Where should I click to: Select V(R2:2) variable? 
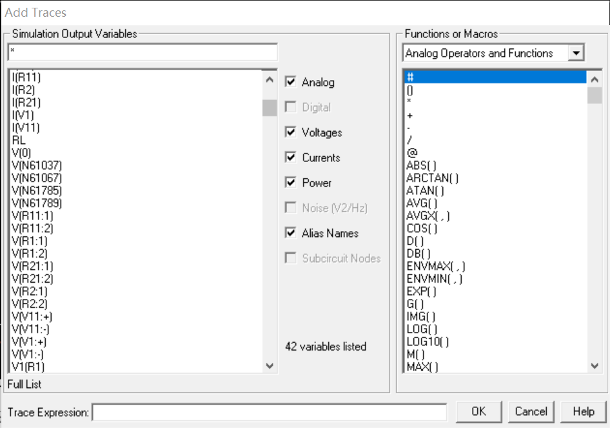coord(30,304)
